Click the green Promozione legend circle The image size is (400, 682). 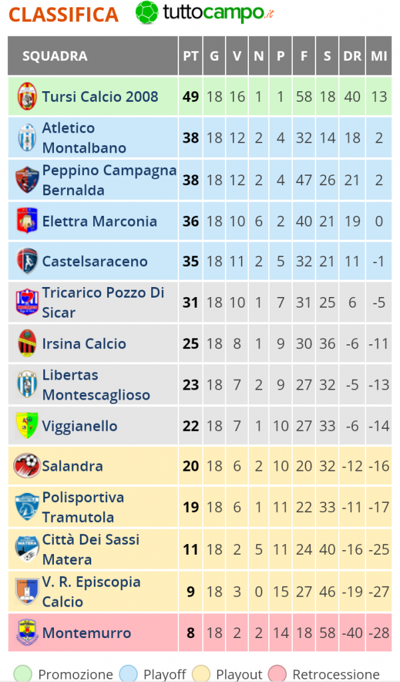(x=24, y=673)
